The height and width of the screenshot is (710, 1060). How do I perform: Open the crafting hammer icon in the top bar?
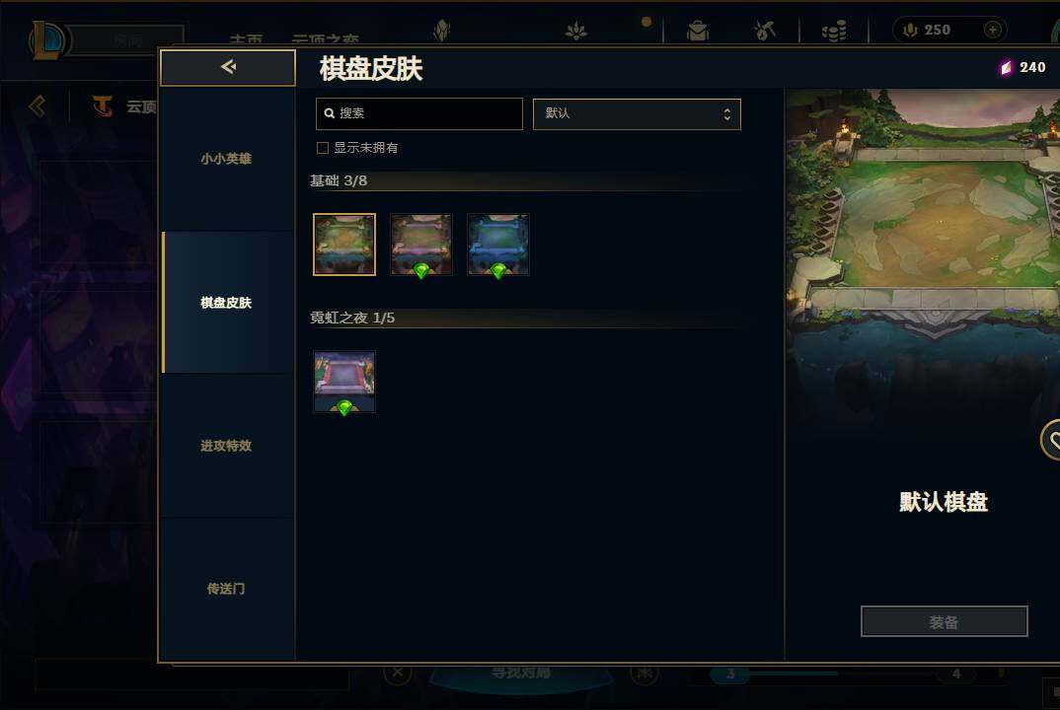point(765,31)
